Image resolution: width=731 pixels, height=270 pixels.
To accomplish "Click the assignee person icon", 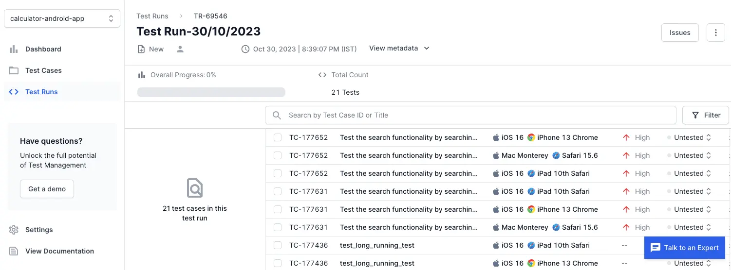I will point(180,49).
